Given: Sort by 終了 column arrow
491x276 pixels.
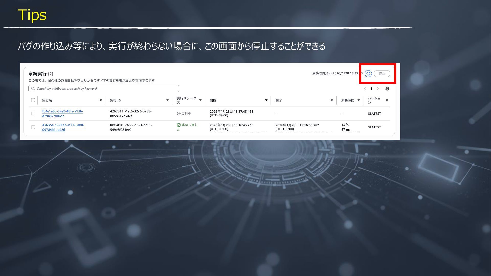Looking at the screenshot, I should point(332,100).
